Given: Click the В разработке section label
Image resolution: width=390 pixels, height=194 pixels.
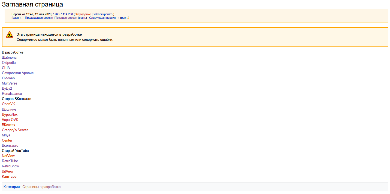Looking at the screenshot, I should coord(13,52).
